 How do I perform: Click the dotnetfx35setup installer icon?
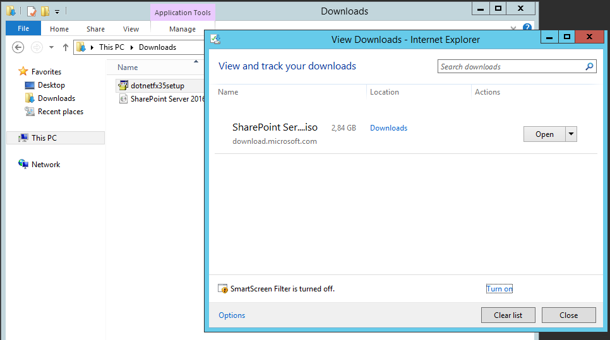click(123, 85)
